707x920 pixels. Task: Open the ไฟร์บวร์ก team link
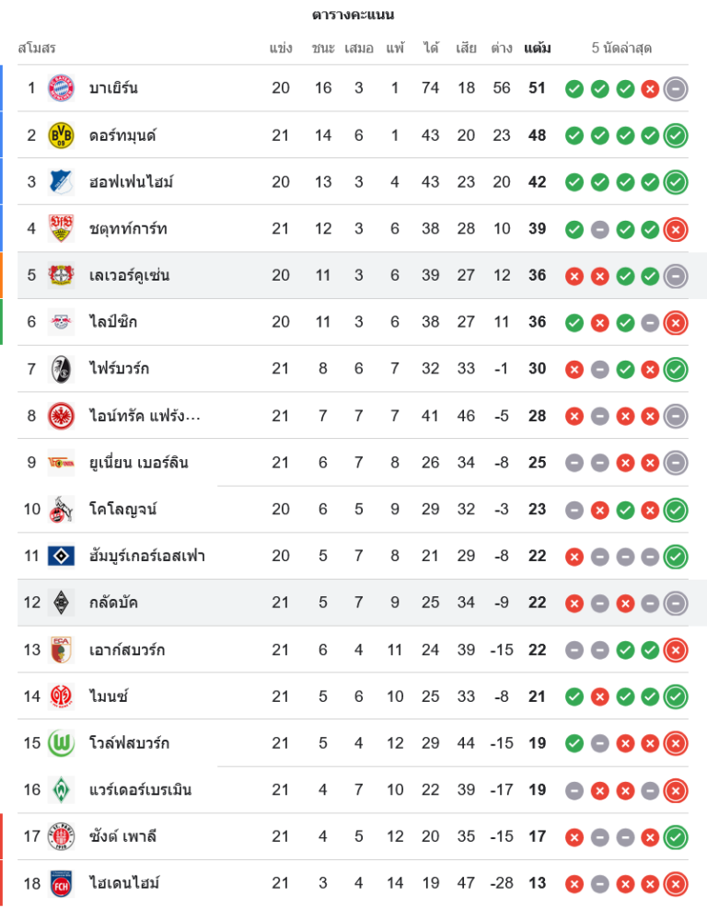pyautogui.click(x=119, y=369)
